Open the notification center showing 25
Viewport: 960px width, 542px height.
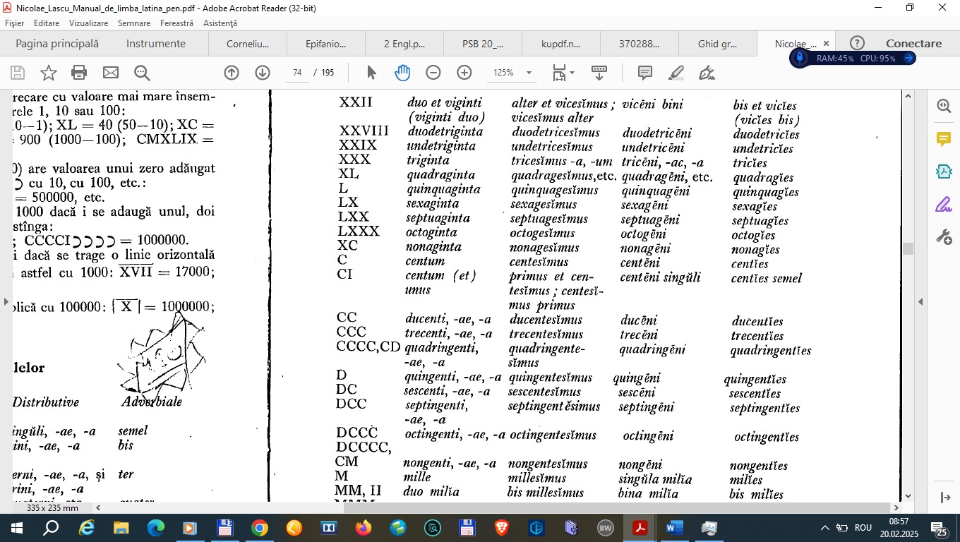[x=939, y=529]
